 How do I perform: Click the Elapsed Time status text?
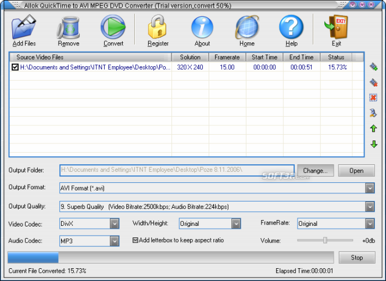tap(304, 271)
